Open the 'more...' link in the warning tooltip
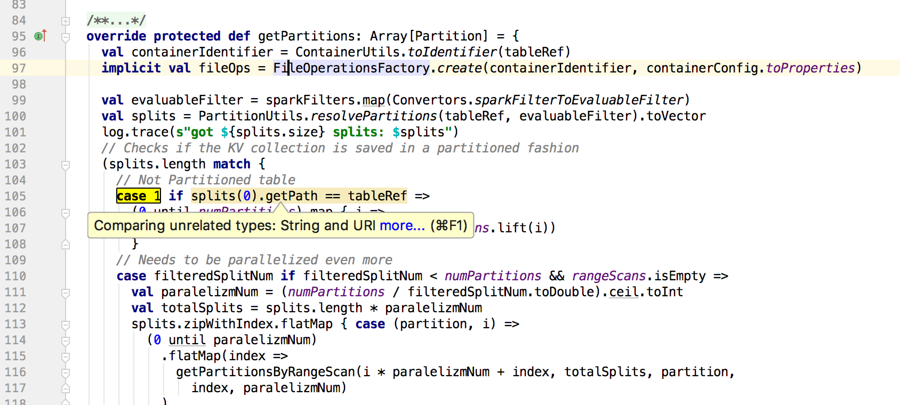The width and height of the screenshot is (900, 405). point(402,225)
